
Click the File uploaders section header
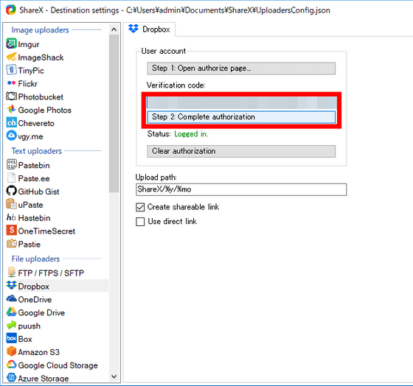35,259
